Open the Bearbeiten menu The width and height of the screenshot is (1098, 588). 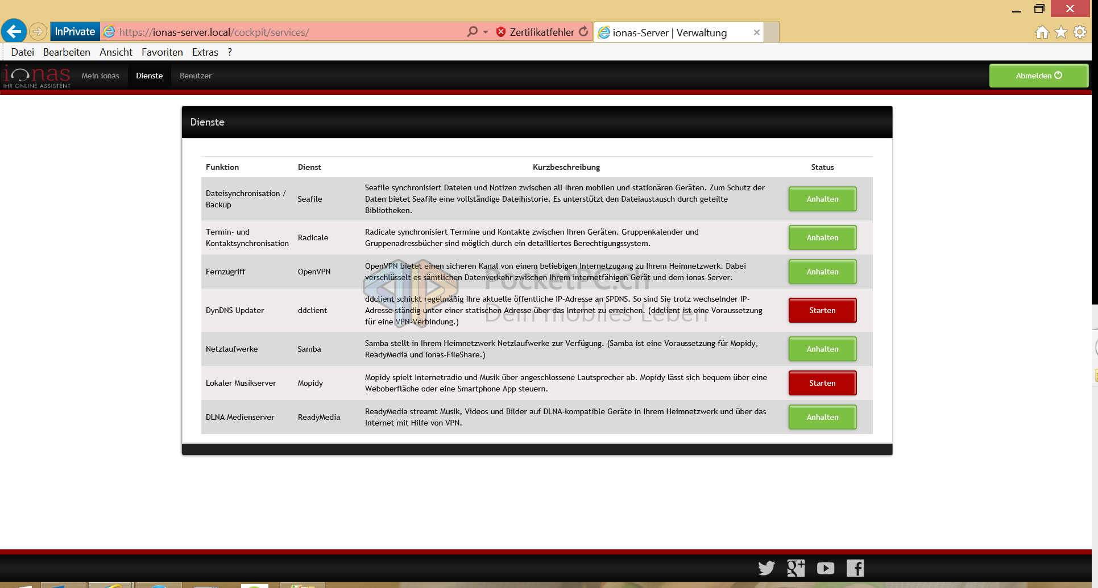[x=67, y=52]
